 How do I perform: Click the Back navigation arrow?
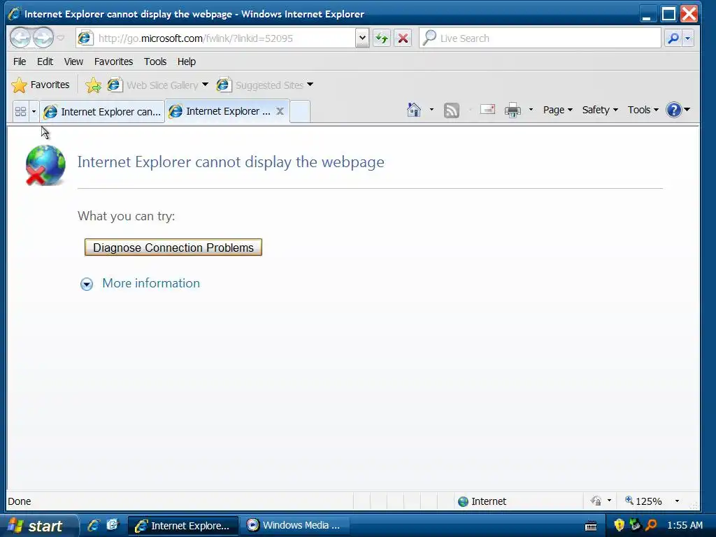[20, 38]
